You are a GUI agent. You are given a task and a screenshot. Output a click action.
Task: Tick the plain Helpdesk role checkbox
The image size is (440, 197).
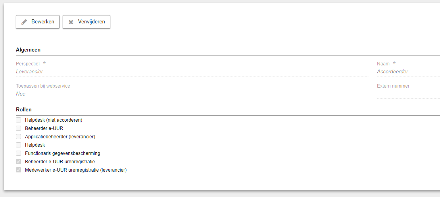click(x=19, y=145)
